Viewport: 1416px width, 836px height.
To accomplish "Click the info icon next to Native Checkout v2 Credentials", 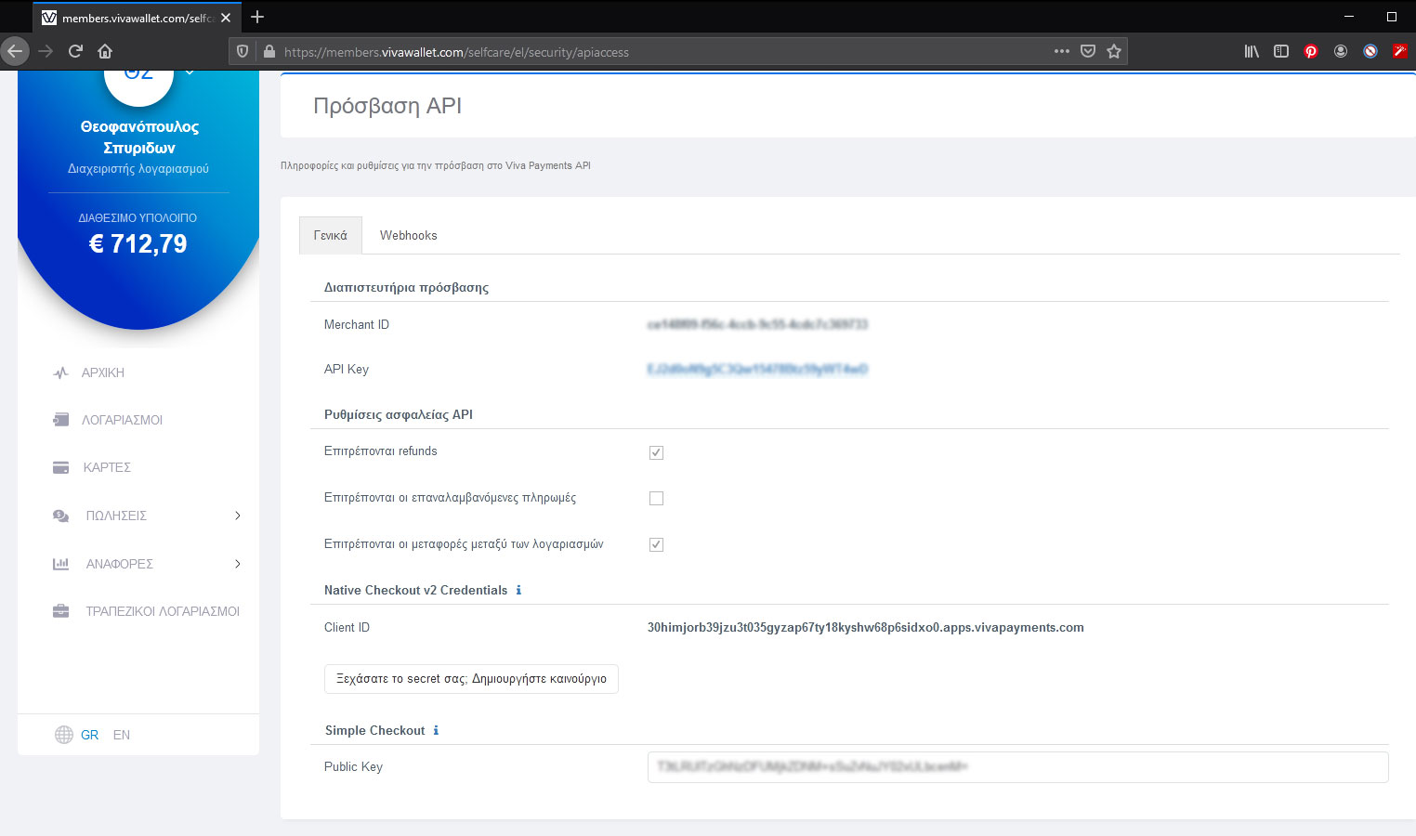I will (519, 590).
